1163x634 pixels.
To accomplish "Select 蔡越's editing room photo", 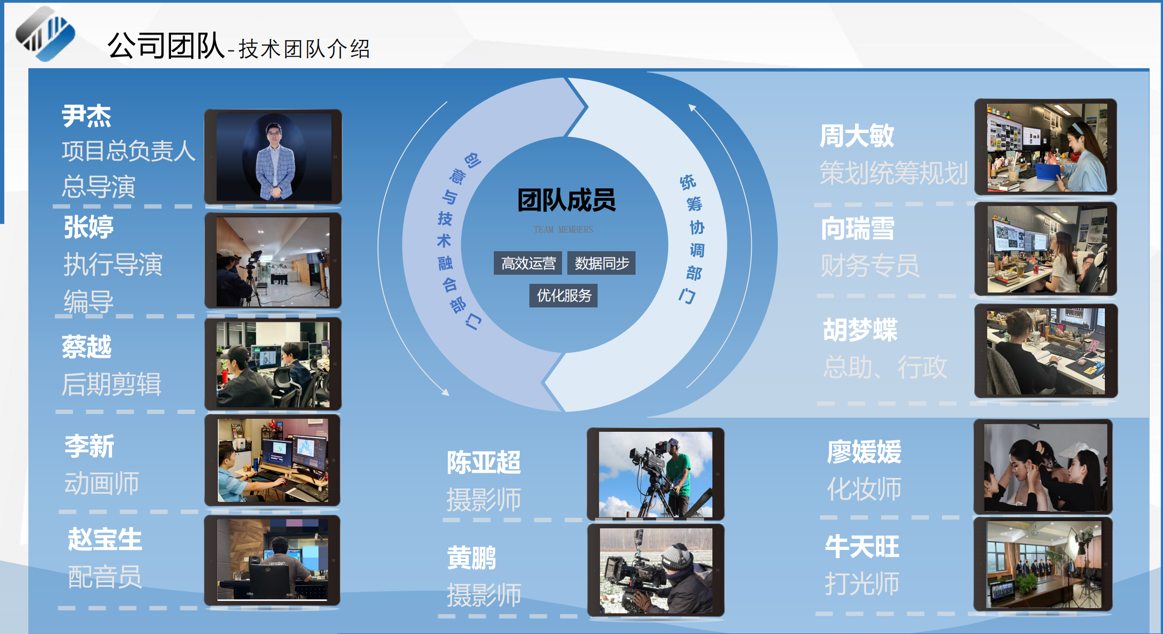I will tap(273, 364).
